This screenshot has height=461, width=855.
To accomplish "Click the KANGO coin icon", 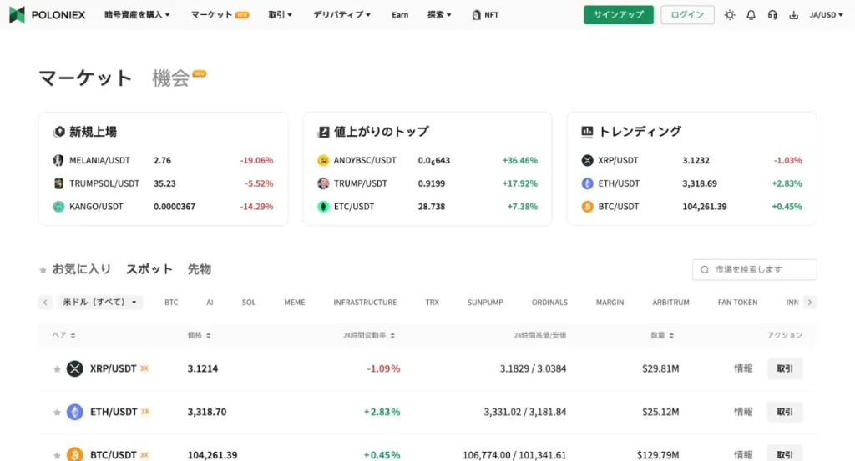I will [58, 206].
